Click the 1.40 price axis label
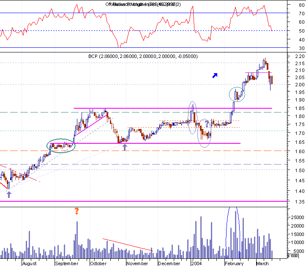This screenshot has width=306, height=266. 300,191
